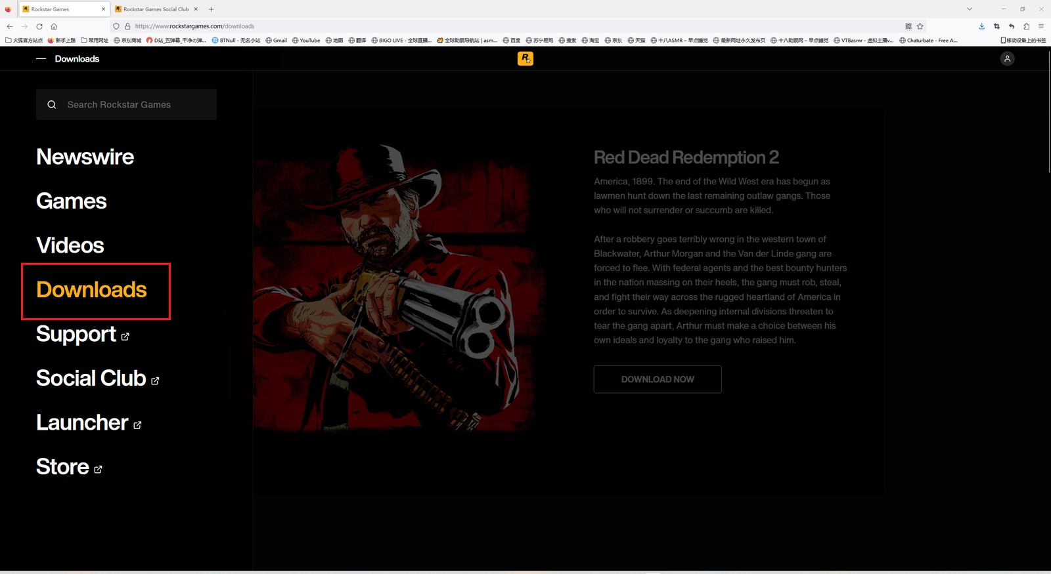Select Games in the side menu
1051x574 pixels.
click(x=71, y=201)
